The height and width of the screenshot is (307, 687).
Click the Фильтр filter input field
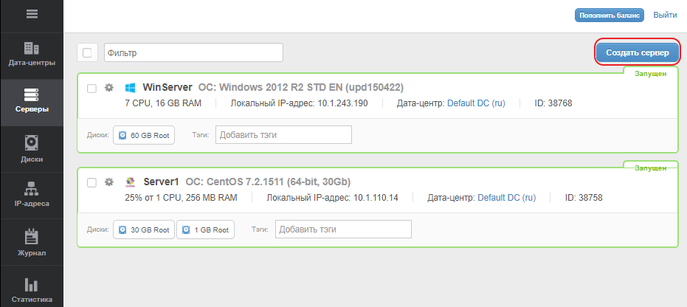point(193,53)
